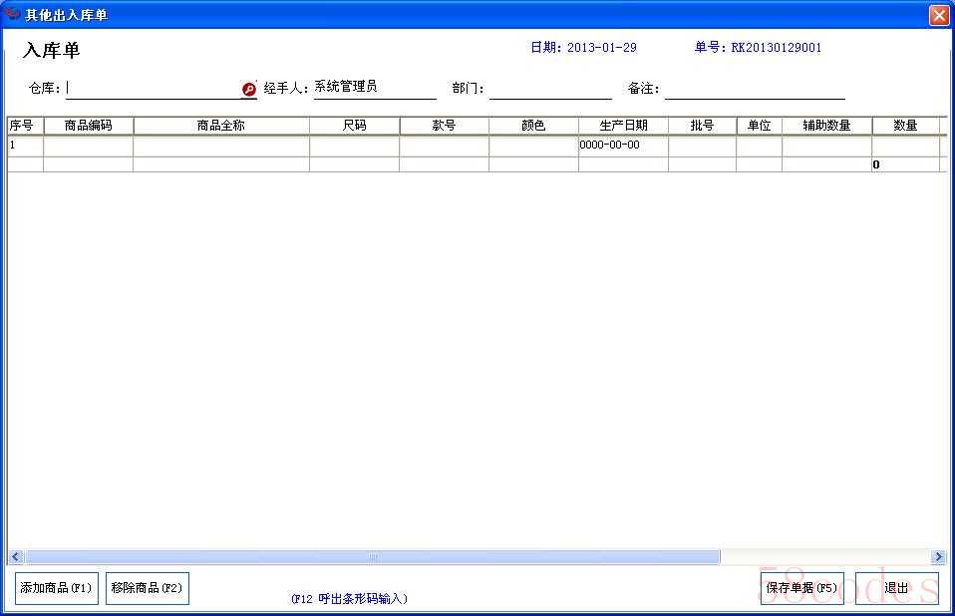Click the 添加商品(F1) button
Screen dimensions: 955x616
point(56,588)
